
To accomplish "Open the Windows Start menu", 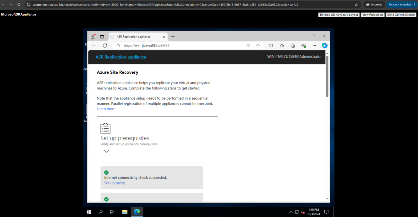I will click(x=88, y=212).
